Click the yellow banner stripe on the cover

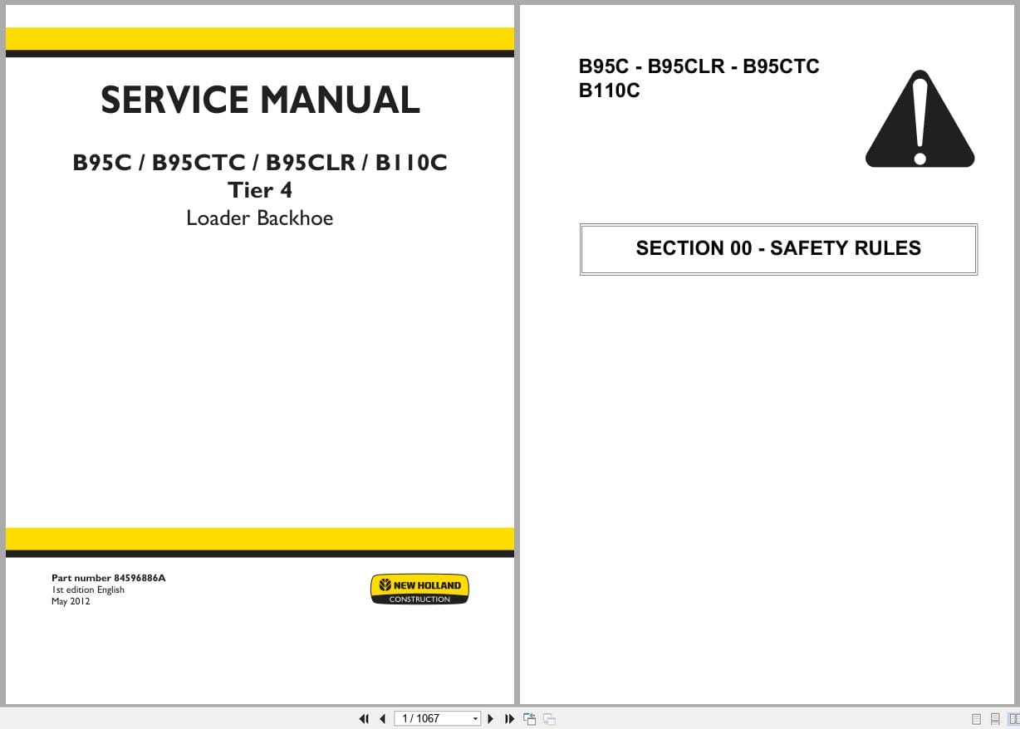tap(259, 38)
